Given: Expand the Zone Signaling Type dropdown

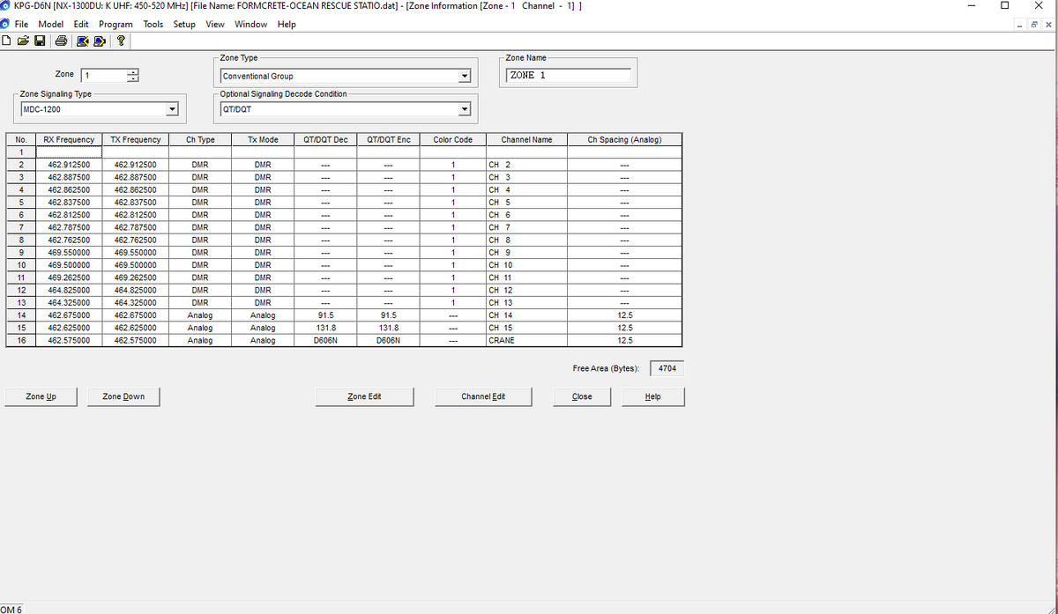Looking at the screenshot, I should point(173,110).
